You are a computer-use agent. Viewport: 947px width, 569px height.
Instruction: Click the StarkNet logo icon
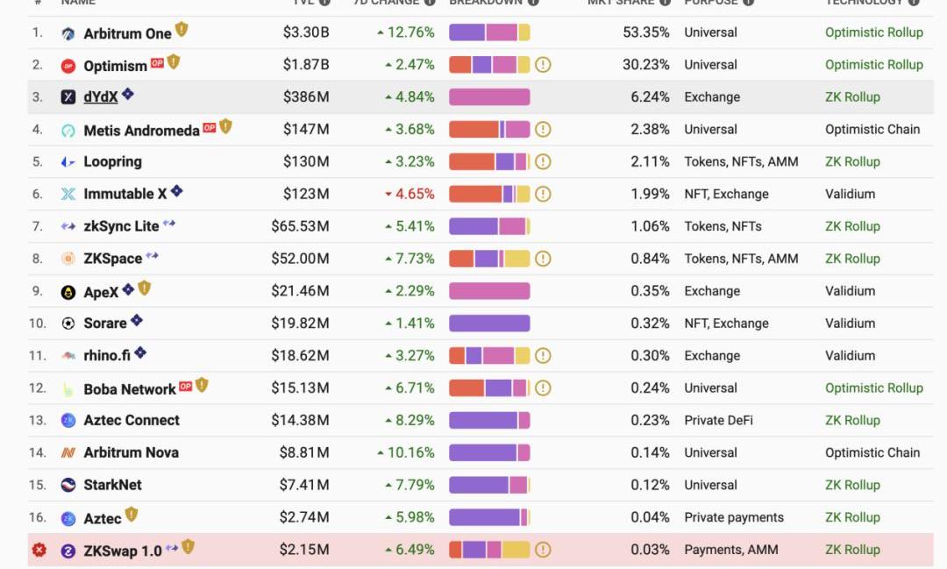pos(68,485)
